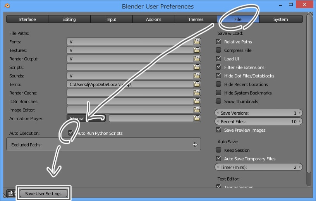
Task: Click the Recent Files value field
Action: tap(259, 121)
